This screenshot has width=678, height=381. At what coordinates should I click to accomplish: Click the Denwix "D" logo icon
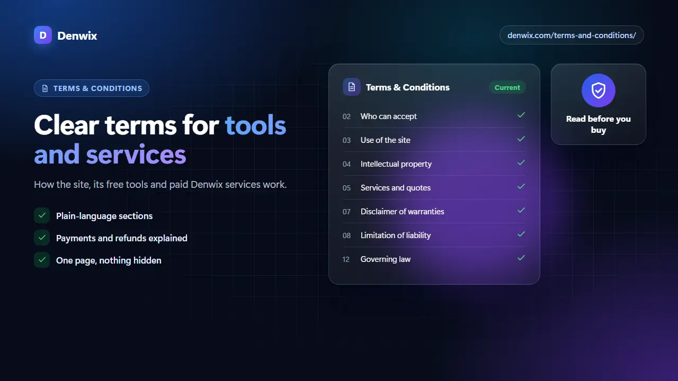(43, 35)
